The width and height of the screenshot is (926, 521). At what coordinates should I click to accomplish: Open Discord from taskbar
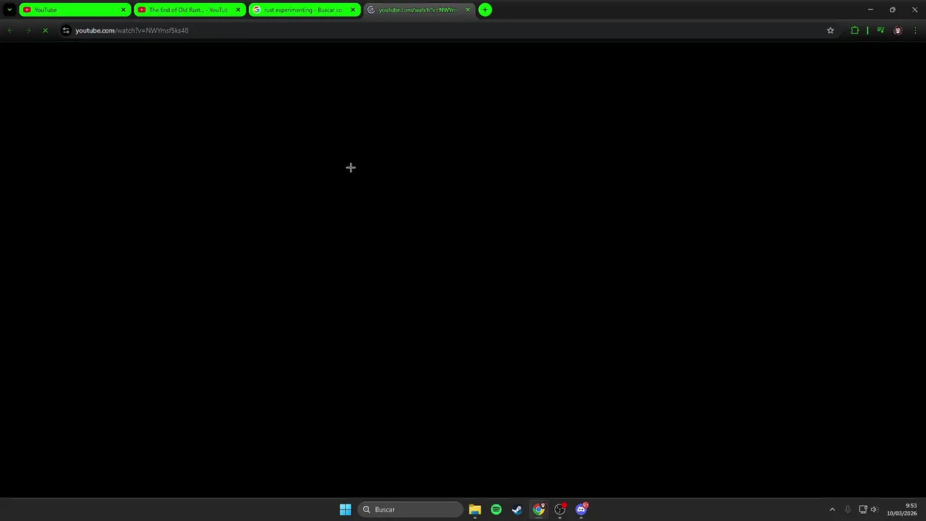pos(581,509)
